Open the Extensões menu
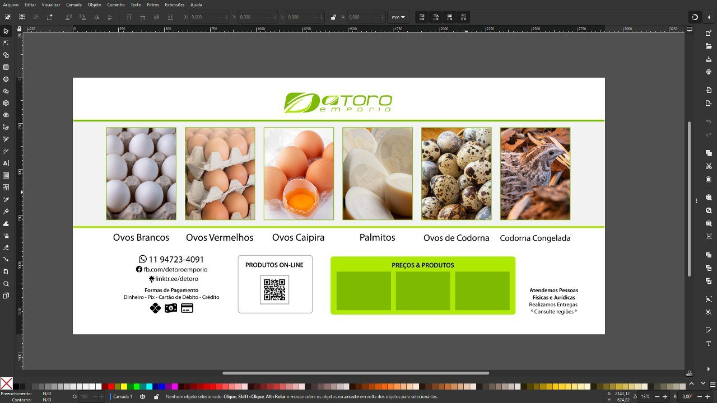 tap(175, 4)
